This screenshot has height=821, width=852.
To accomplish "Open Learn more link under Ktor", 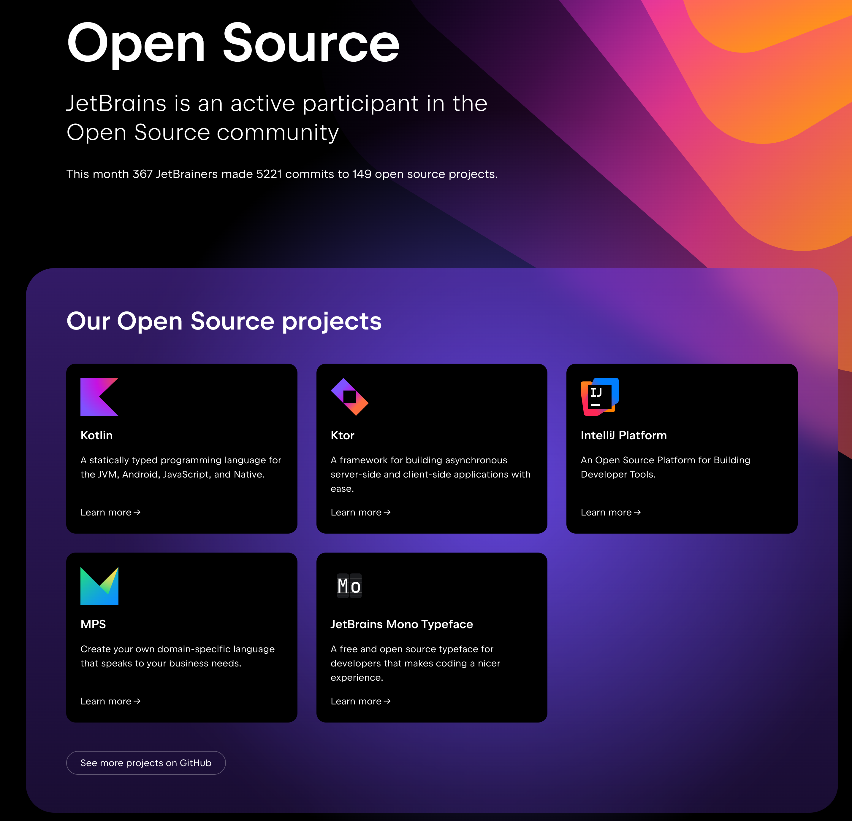I will pos(360,512).
